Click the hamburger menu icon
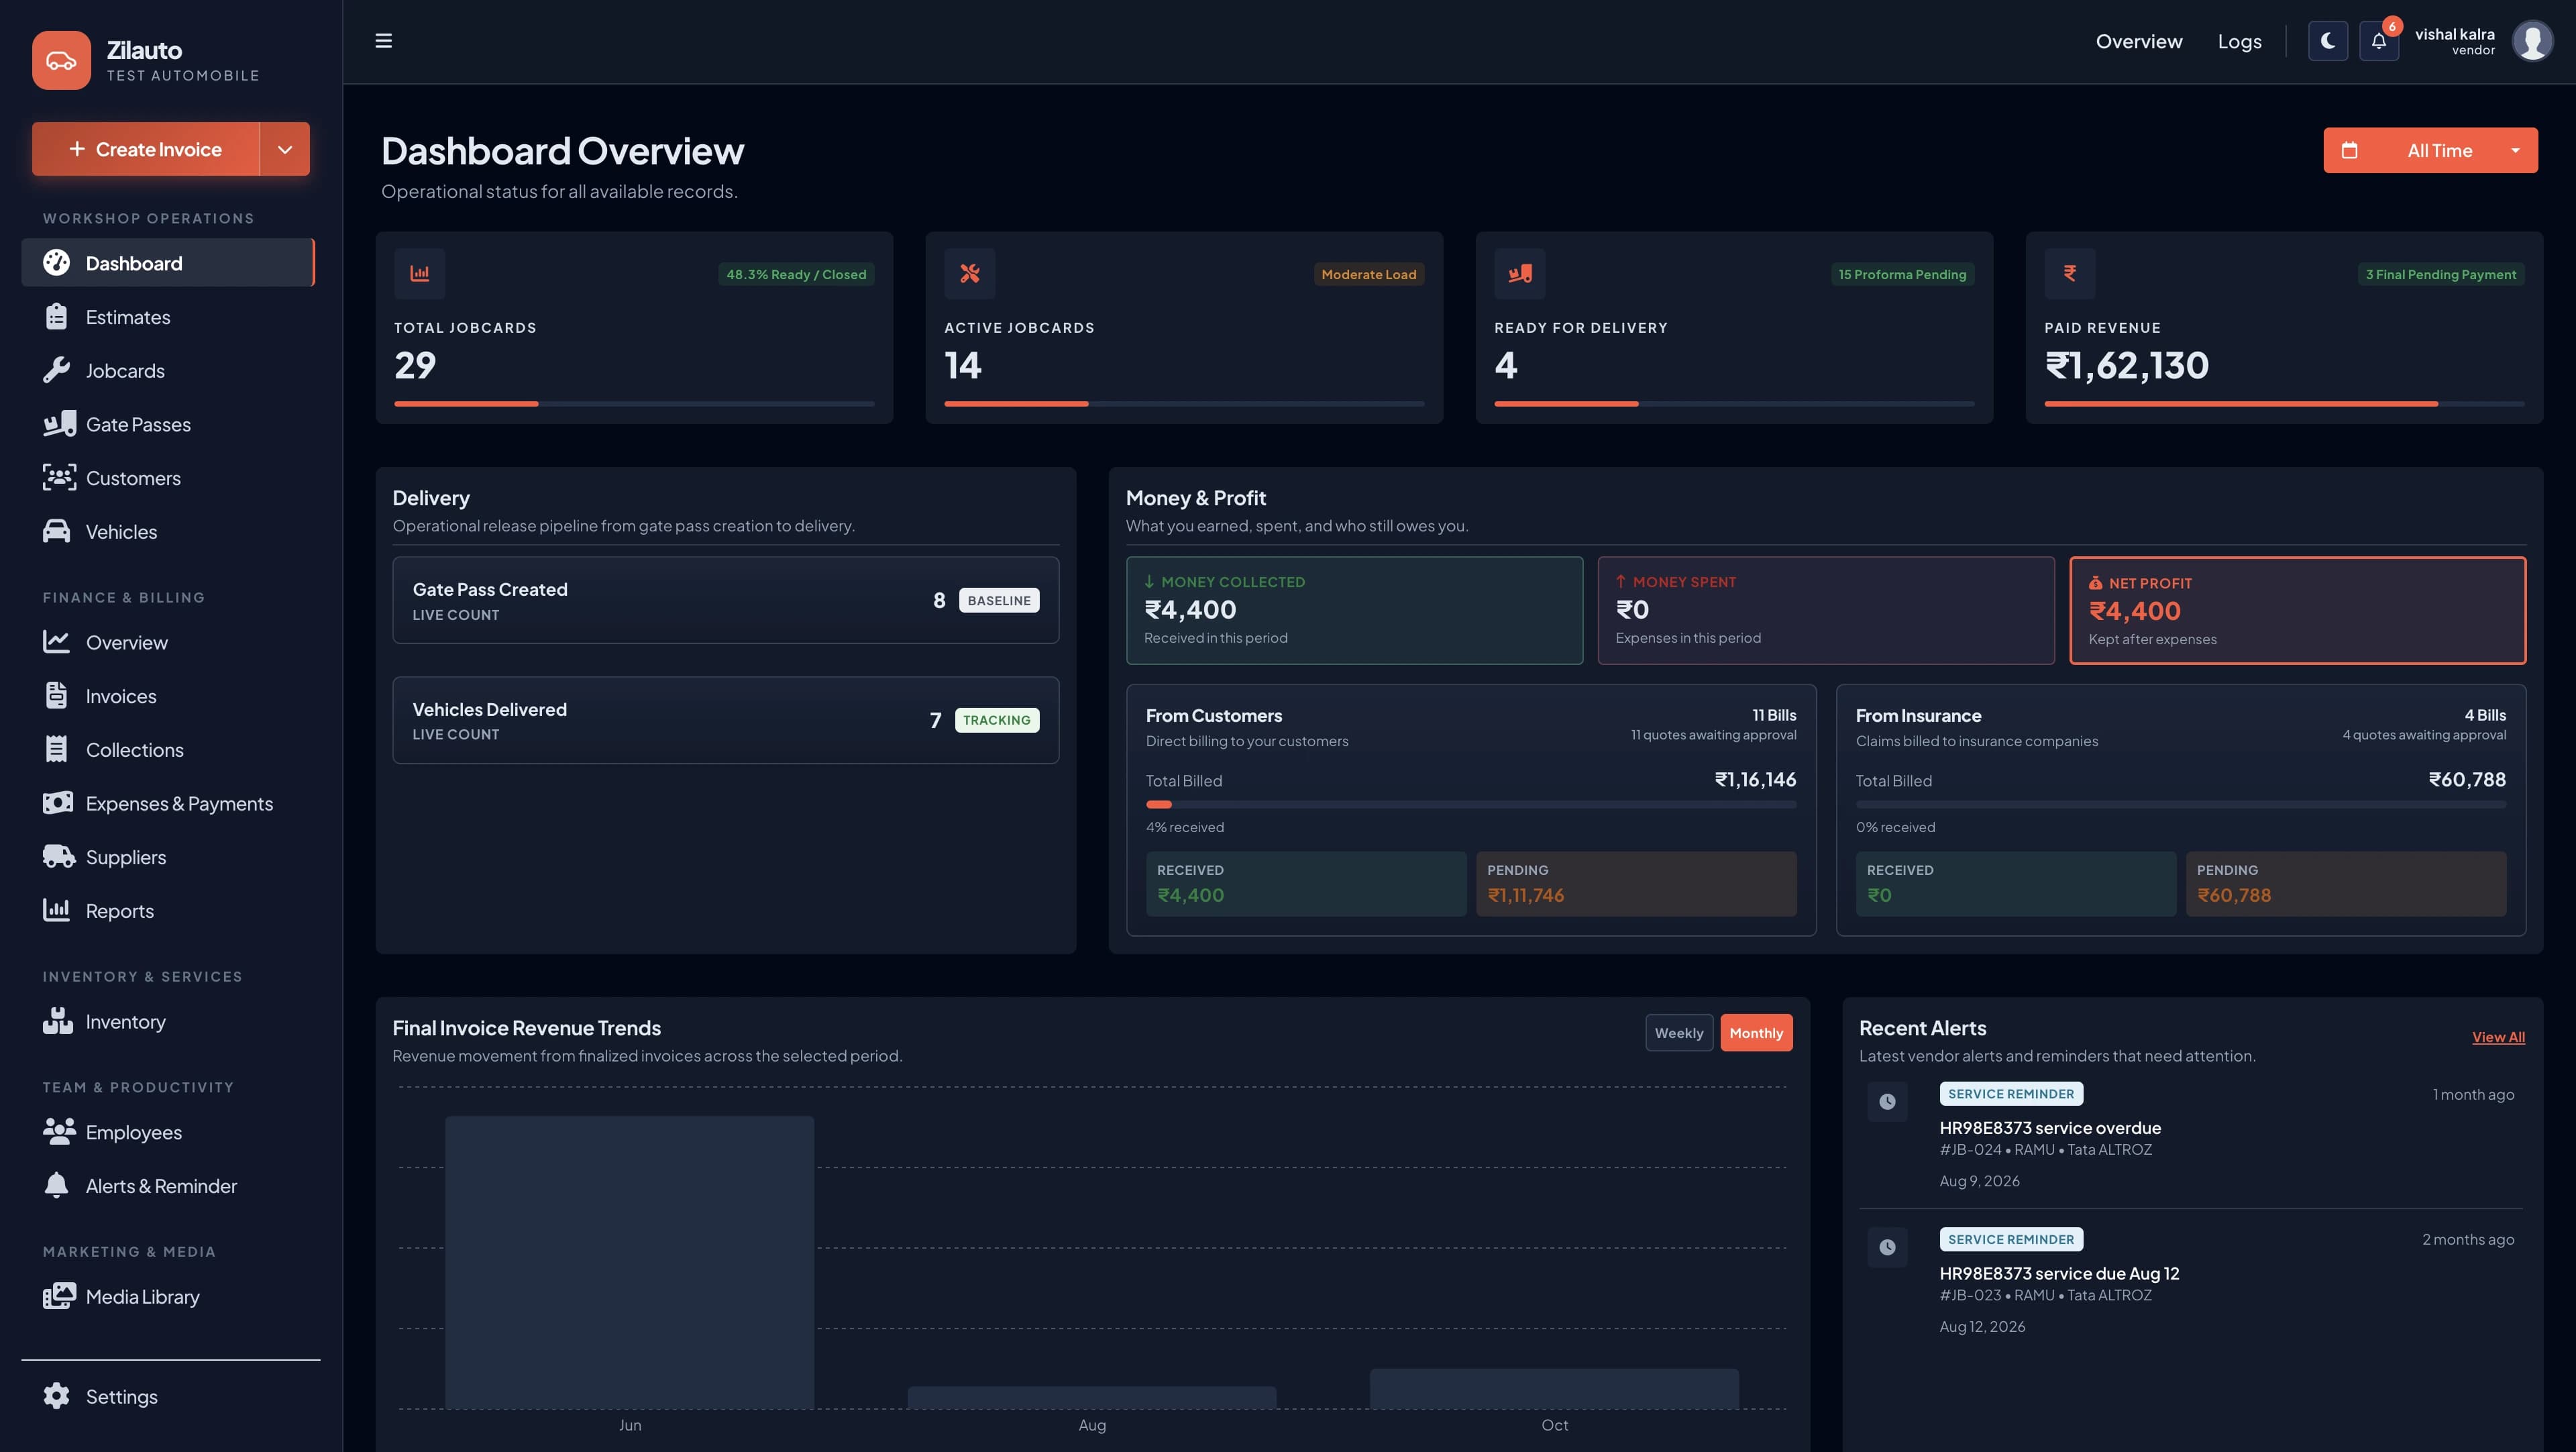The height and width of the screenshot is (1452, 2576). (383, 41)
